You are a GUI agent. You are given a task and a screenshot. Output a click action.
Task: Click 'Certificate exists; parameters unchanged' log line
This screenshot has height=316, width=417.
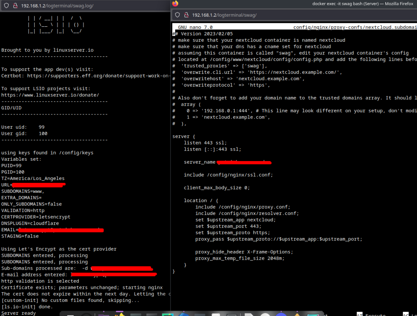(82, 288)
